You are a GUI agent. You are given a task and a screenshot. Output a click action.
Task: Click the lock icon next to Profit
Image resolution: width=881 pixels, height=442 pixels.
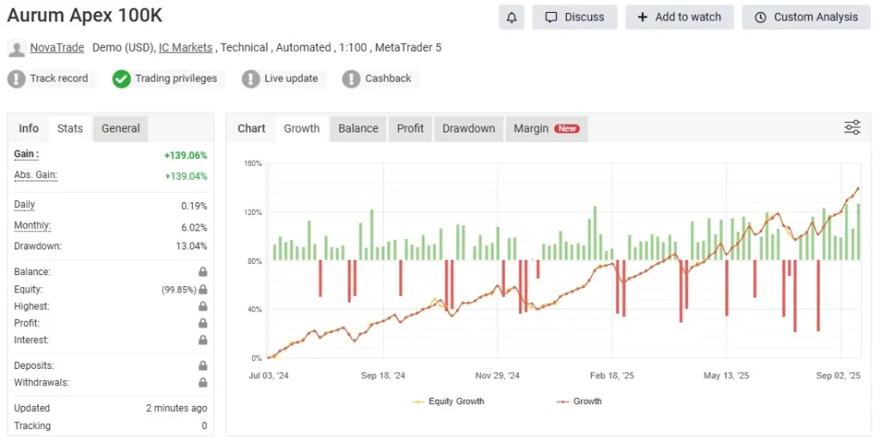[x=203, y=323]
